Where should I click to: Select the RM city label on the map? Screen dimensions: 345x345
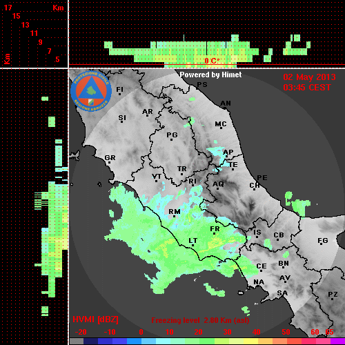[x=175, y=211]
